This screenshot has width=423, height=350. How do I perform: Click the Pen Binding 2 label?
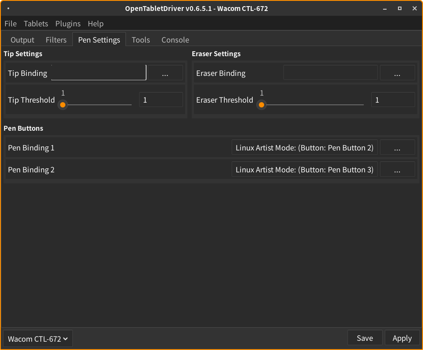tap(31, 170)
